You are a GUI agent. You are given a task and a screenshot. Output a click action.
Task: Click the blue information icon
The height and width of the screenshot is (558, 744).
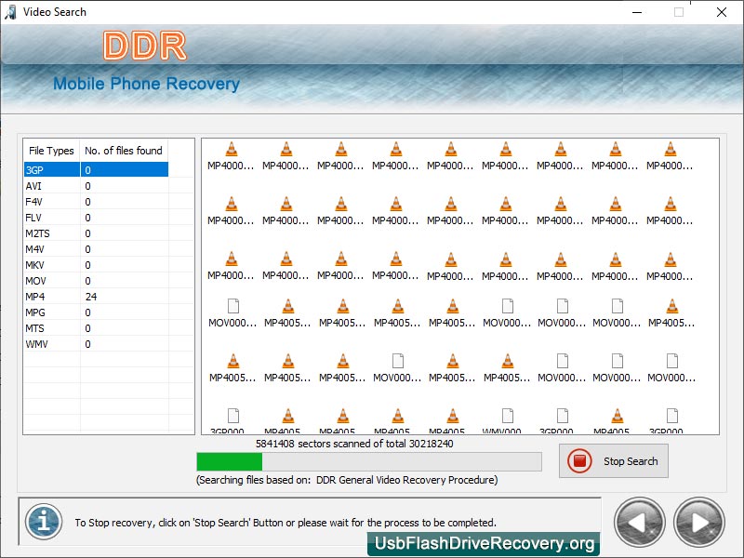pos(44,522)
